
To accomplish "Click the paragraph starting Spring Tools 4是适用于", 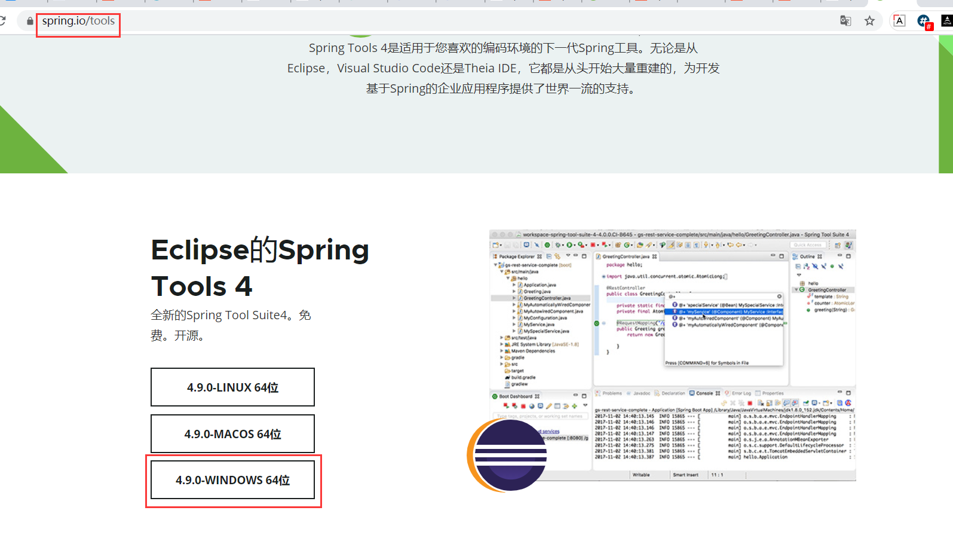I will coord(503,68).
